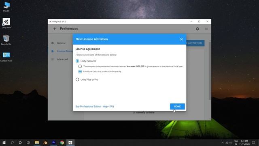
Task: Close the New License Activation dialog
Action: pos(181,39)
